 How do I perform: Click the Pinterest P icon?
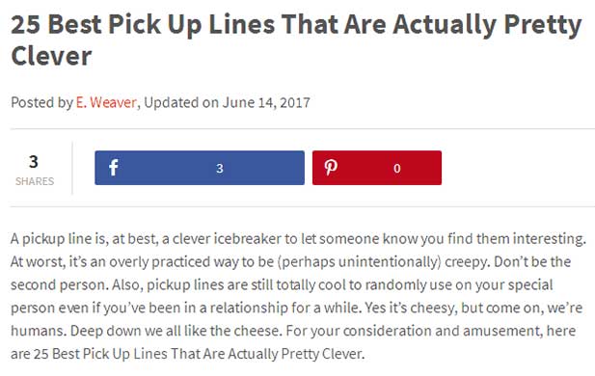coord(331,168)
